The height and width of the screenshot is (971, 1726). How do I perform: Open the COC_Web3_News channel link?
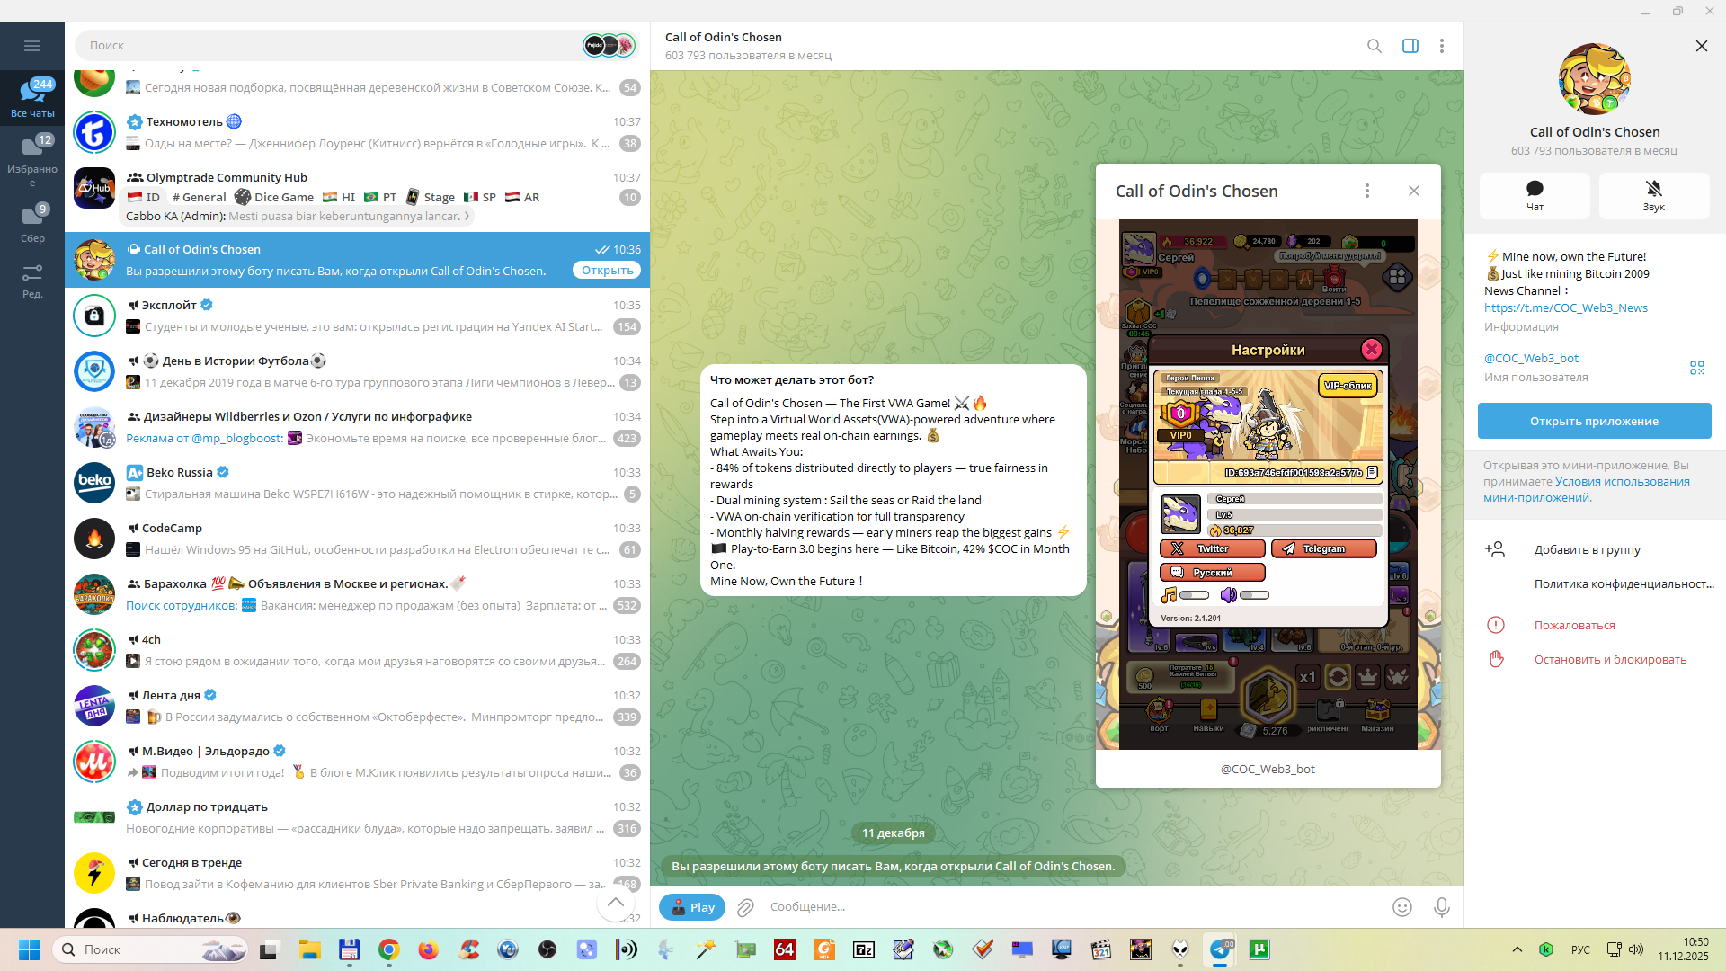1565,307
